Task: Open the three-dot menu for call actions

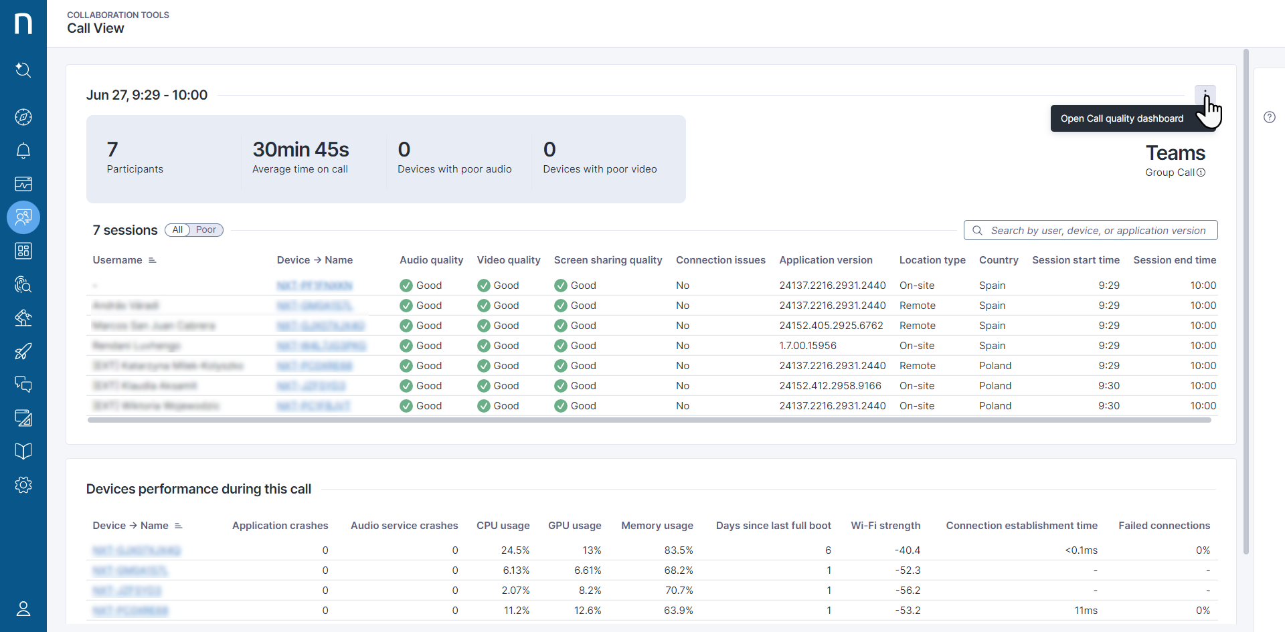Action: 1205,94
